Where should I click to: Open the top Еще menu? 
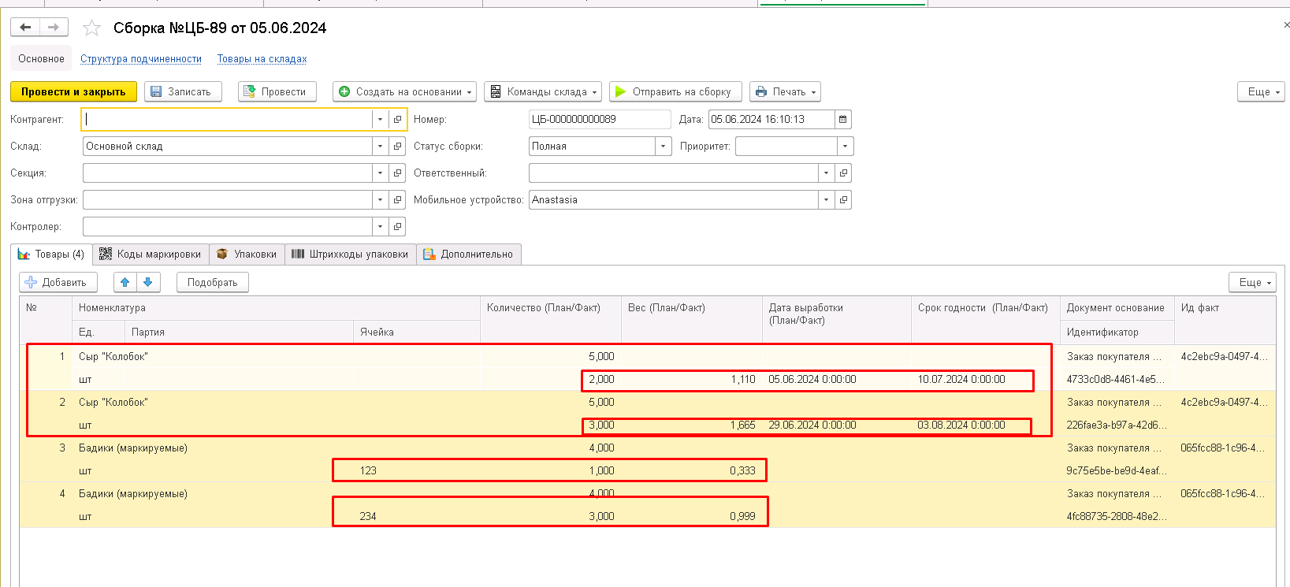(1261, 92)
